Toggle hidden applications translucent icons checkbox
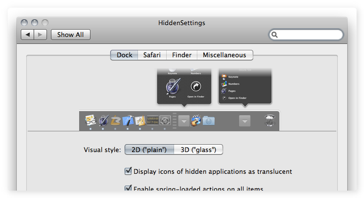 [x=128, y=171]
